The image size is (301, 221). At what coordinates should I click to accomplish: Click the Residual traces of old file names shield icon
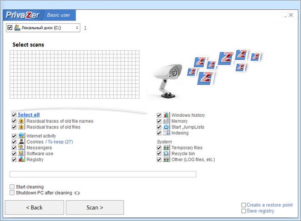tap(21, 121)
